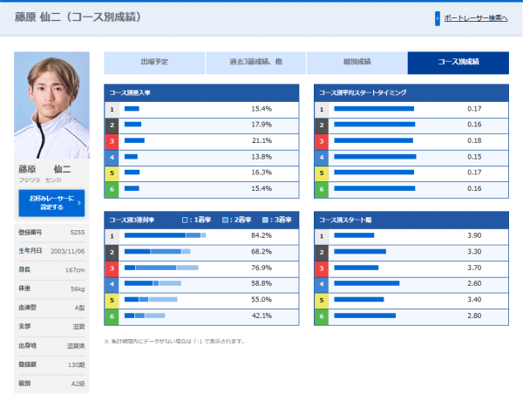Click yellow course 5 badge in コース別3連対率

(112, 300)
